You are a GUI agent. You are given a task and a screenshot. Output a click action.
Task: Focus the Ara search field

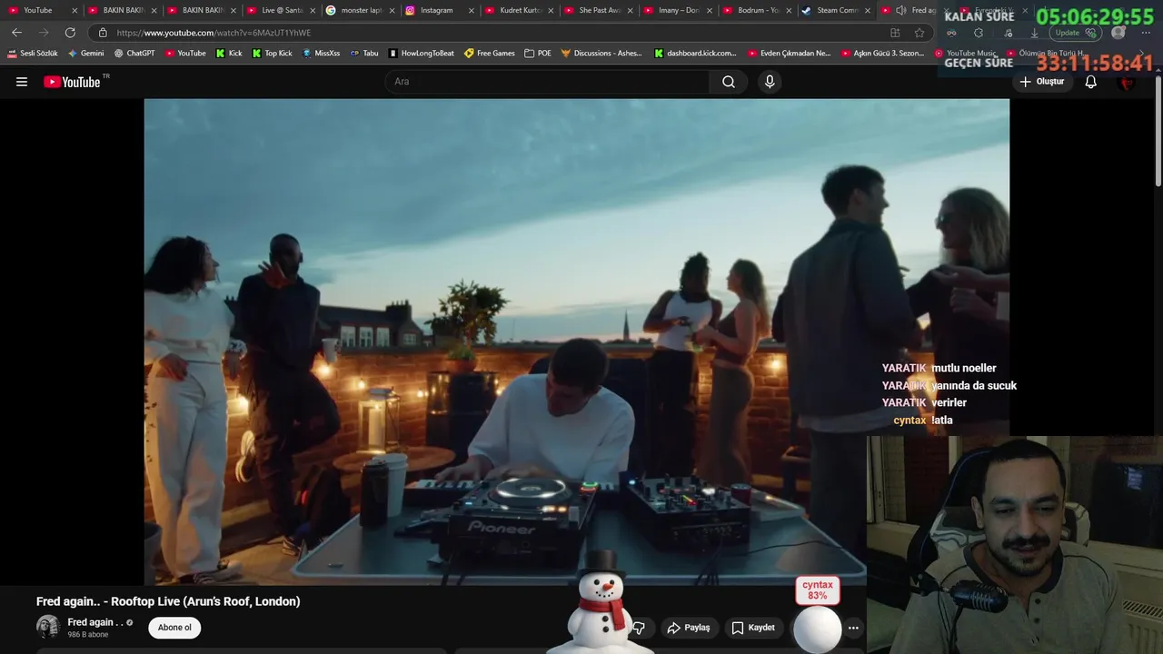click(548, 82)
